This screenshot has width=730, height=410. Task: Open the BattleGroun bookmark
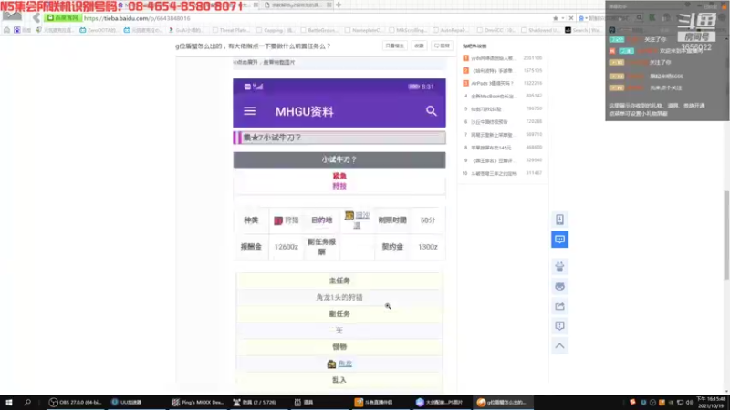(319, 30)
